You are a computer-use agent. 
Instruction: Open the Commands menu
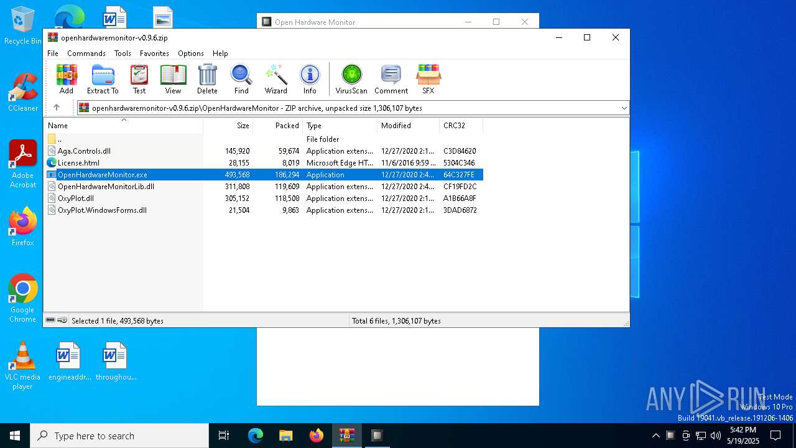pos(86,54)
